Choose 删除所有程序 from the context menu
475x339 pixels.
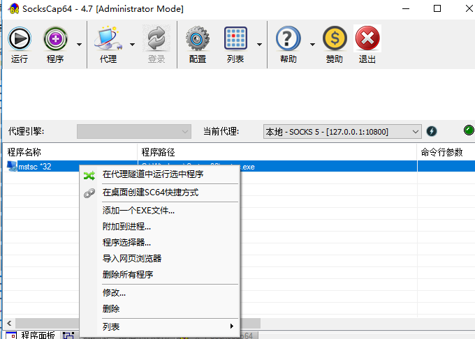click(128, 274)
